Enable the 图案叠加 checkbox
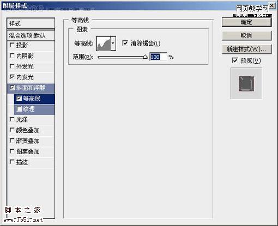The image size is (278, 226). pos(12,151)
